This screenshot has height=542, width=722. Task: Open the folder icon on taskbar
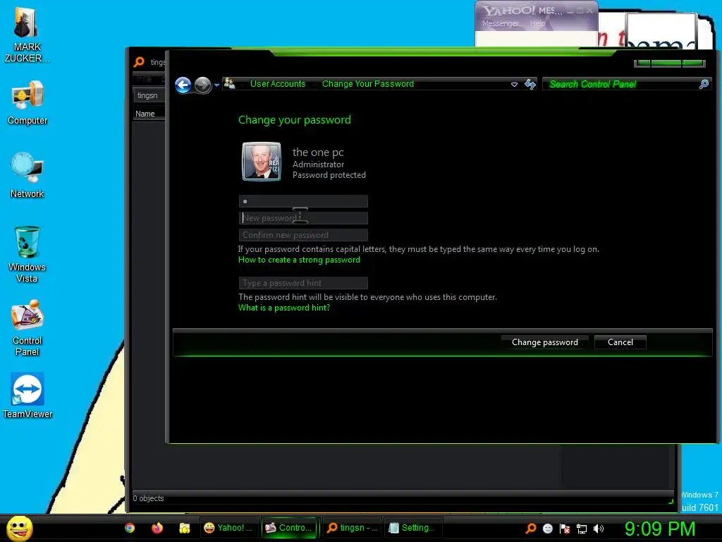pos(185,528)
